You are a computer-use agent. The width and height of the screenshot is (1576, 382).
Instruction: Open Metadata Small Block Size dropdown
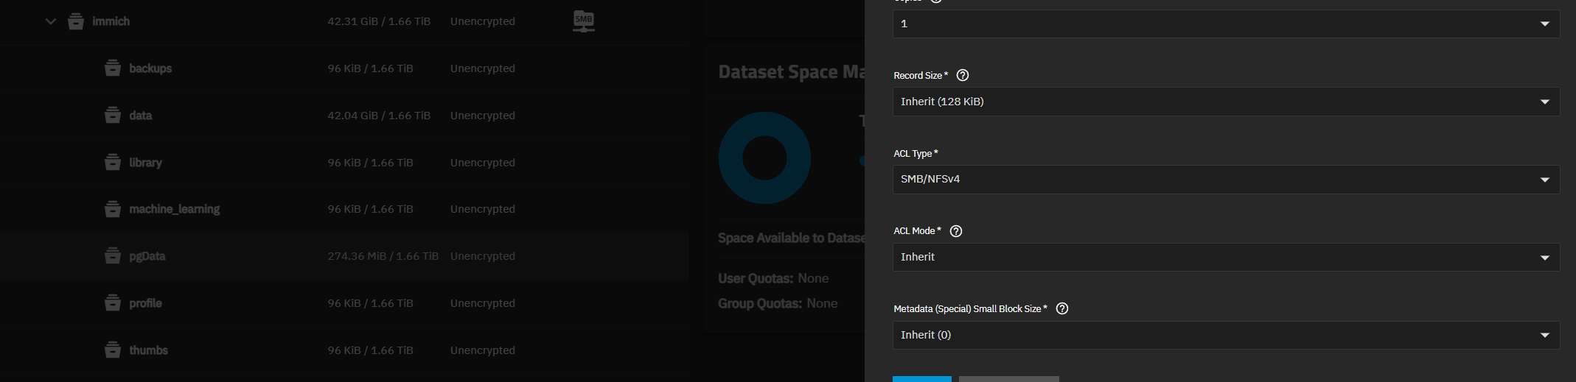point(1226,335)
